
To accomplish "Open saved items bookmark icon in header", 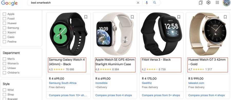I will point(200,3).
